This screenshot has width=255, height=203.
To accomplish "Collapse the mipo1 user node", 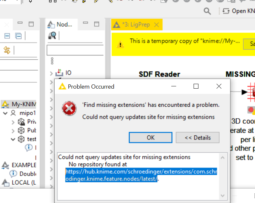I will tap(5, 113).
